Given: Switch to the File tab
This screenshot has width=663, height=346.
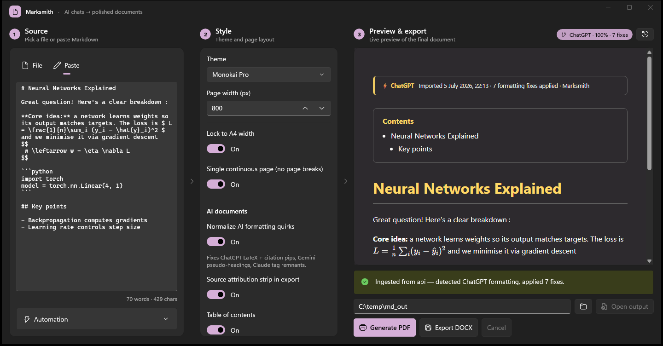Looking at the screenshot, I should pyautogui.click(x=32, y=65).
